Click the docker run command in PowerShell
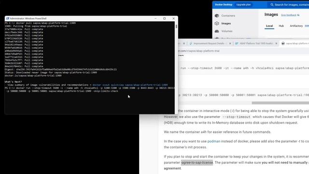 pyautogui.click(x=90, y=89)
